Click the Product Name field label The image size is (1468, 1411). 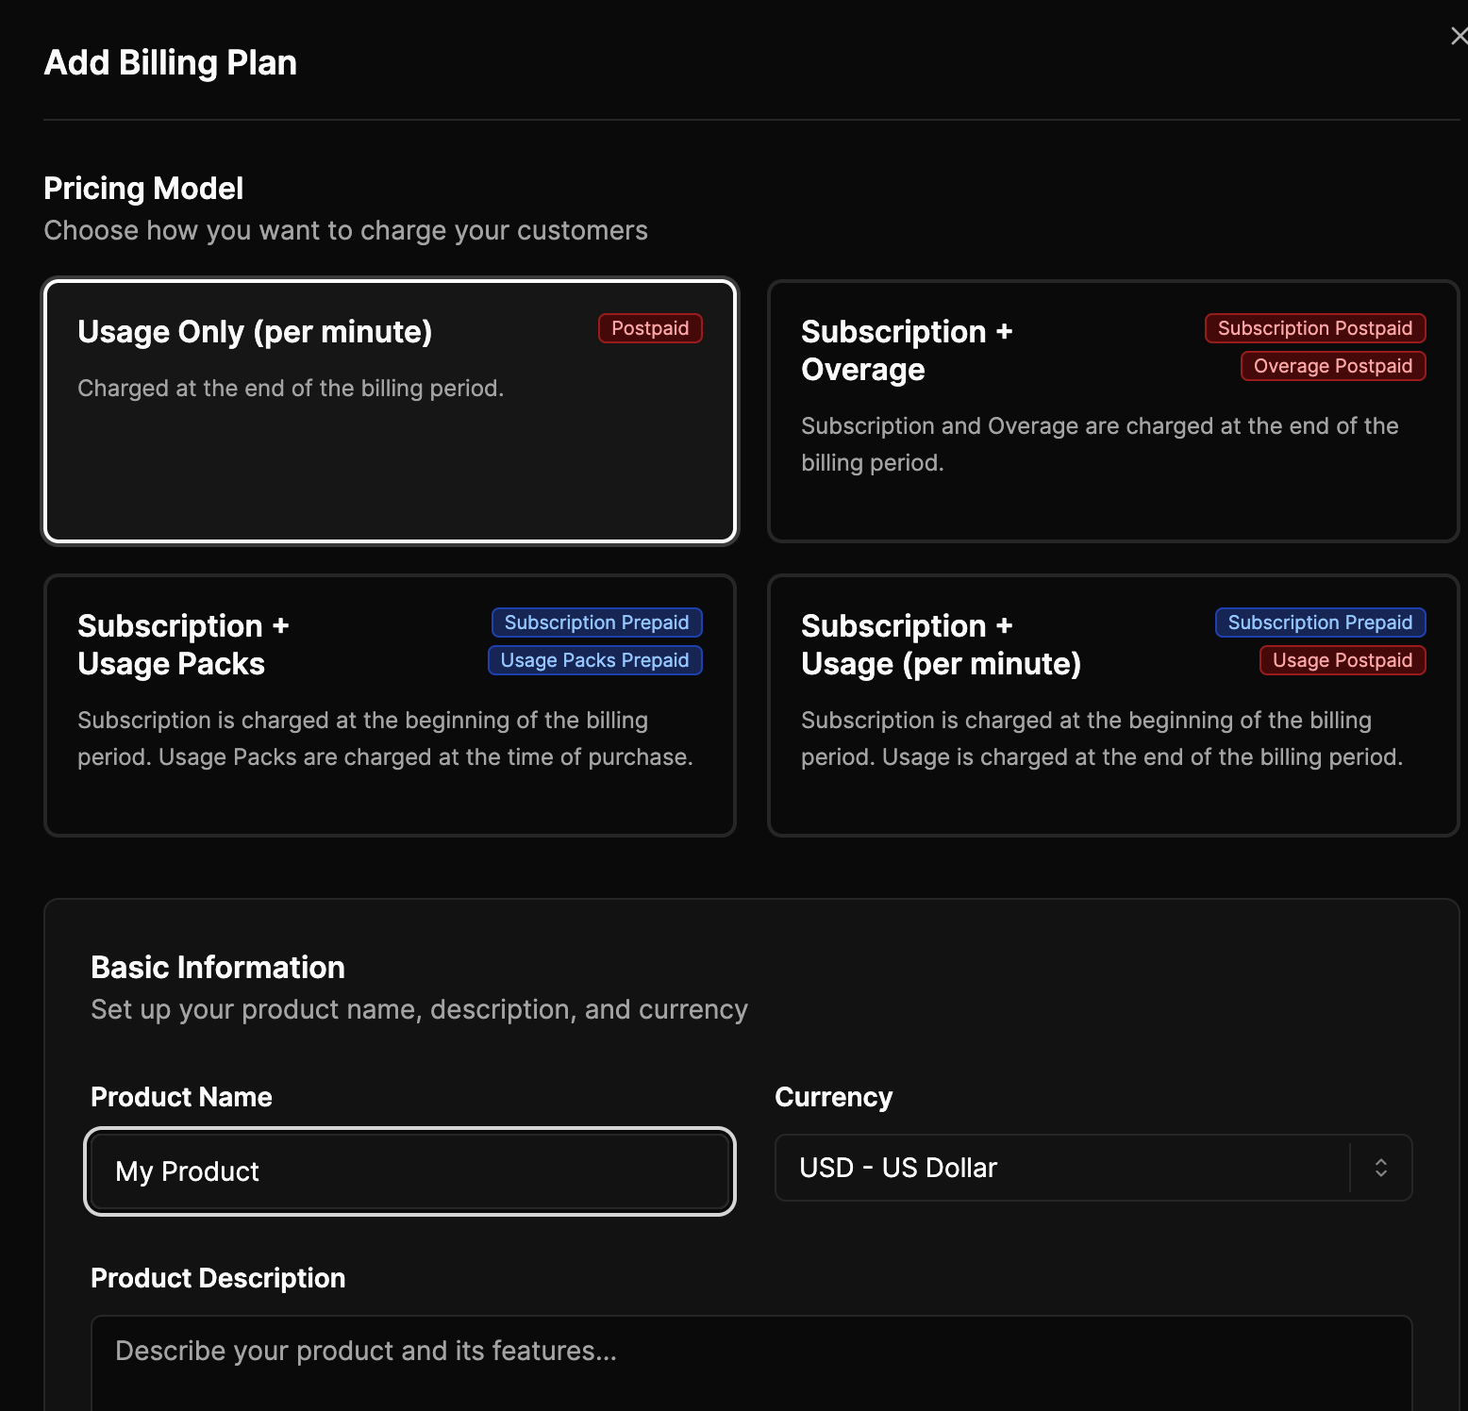coord(181,1097)
